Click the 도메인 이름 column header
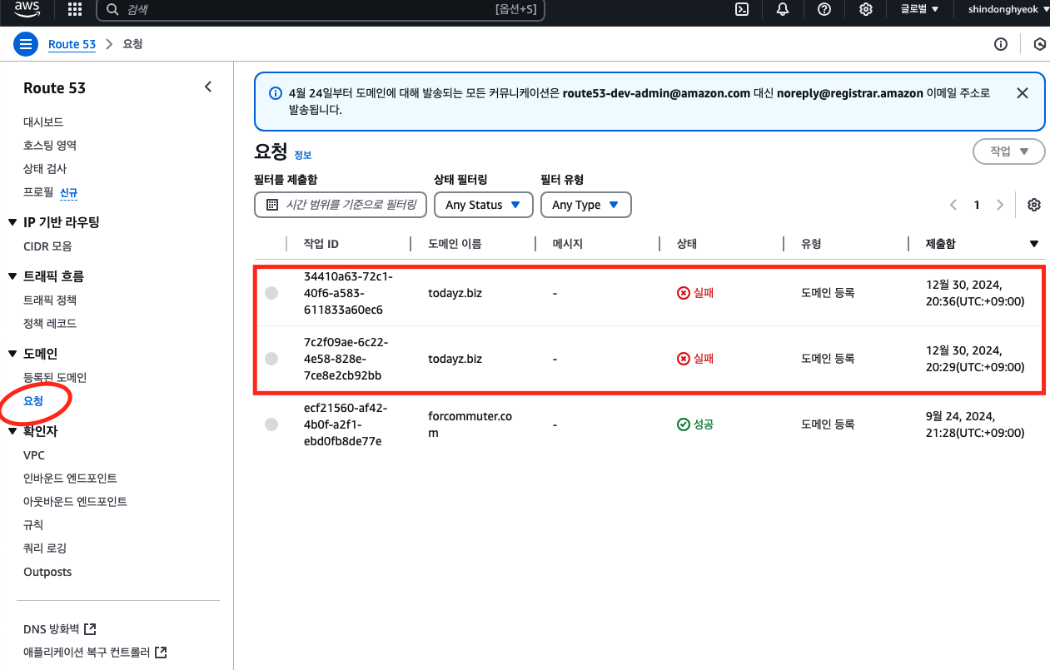 455,244
